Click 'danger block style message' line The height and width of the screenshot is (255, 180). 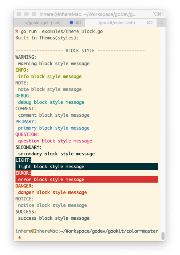pos(52,192)
